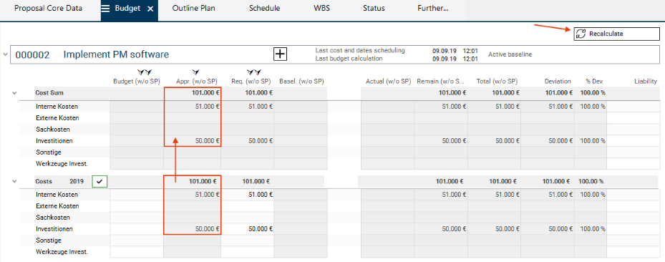Select the Req. Interne Kosten 2019 field
The height and width of the screenshot is (262, 665).
click(247, 195)
